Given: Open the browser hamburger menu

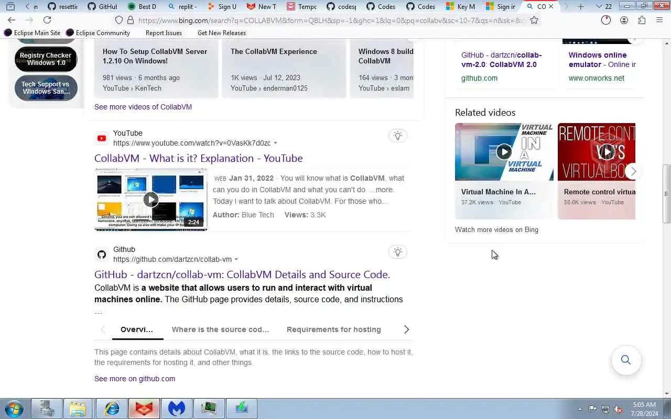Looking at the screenshot, I should (x=659, y=20).
